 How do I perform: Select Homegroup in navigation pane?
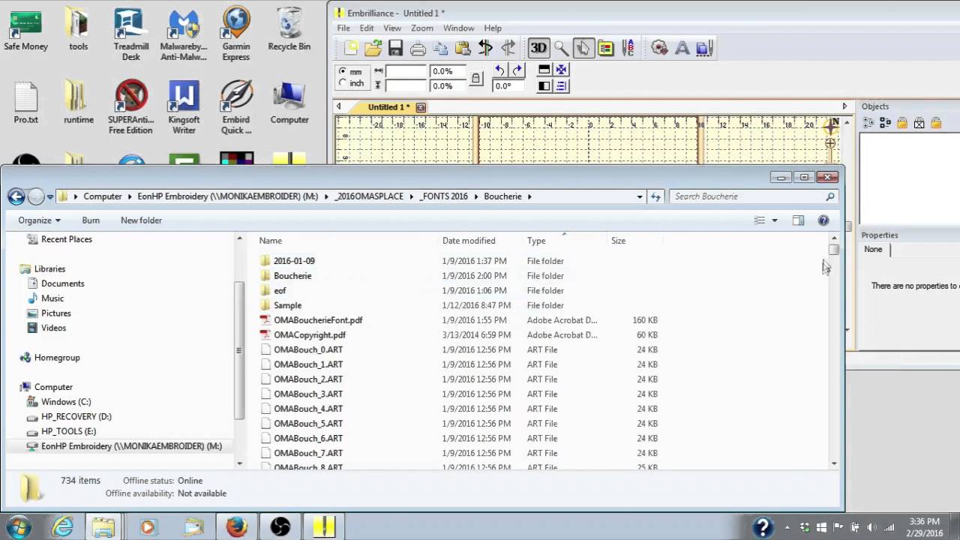[x=57, y=358]
